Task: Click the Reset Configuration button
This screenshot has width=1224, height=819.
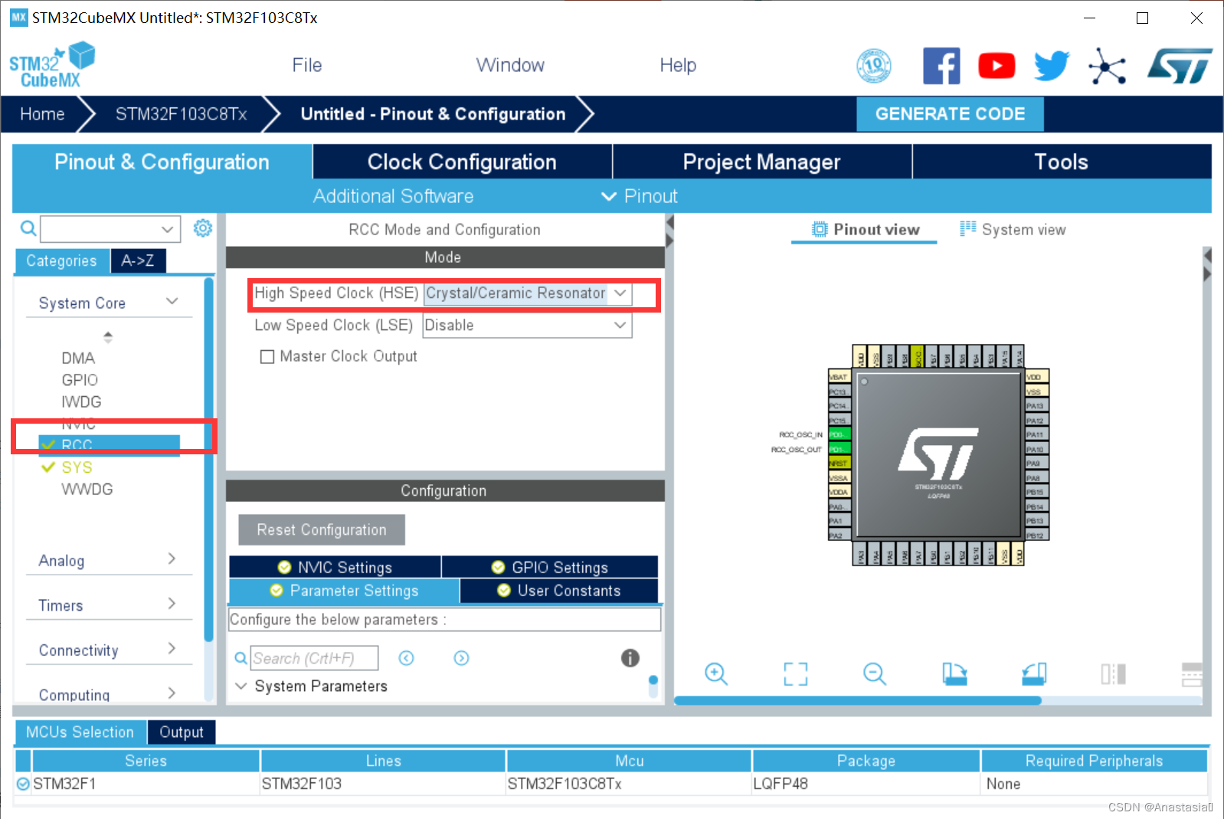Action: 322,529
